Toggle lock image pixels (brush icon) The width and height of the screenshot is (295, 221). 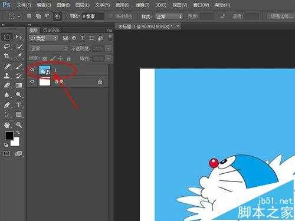pyautogui.click(x=53, y=58)
